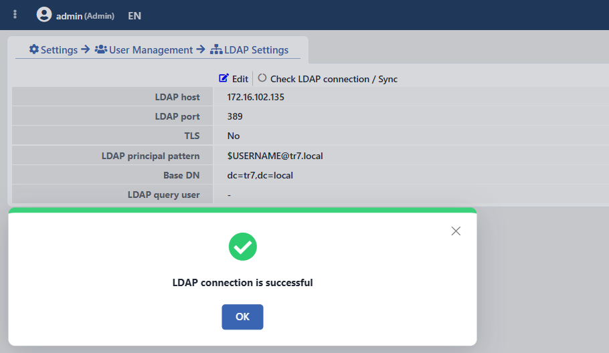Navigate to User Management breadcrumb
The height and width of the screenshot is (353, 609).
point(151,50)
